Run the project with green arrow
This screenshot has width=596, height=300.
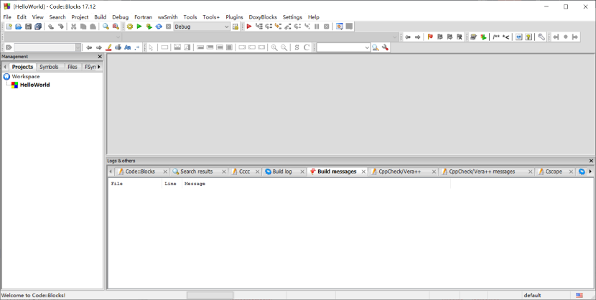(139, 27)
